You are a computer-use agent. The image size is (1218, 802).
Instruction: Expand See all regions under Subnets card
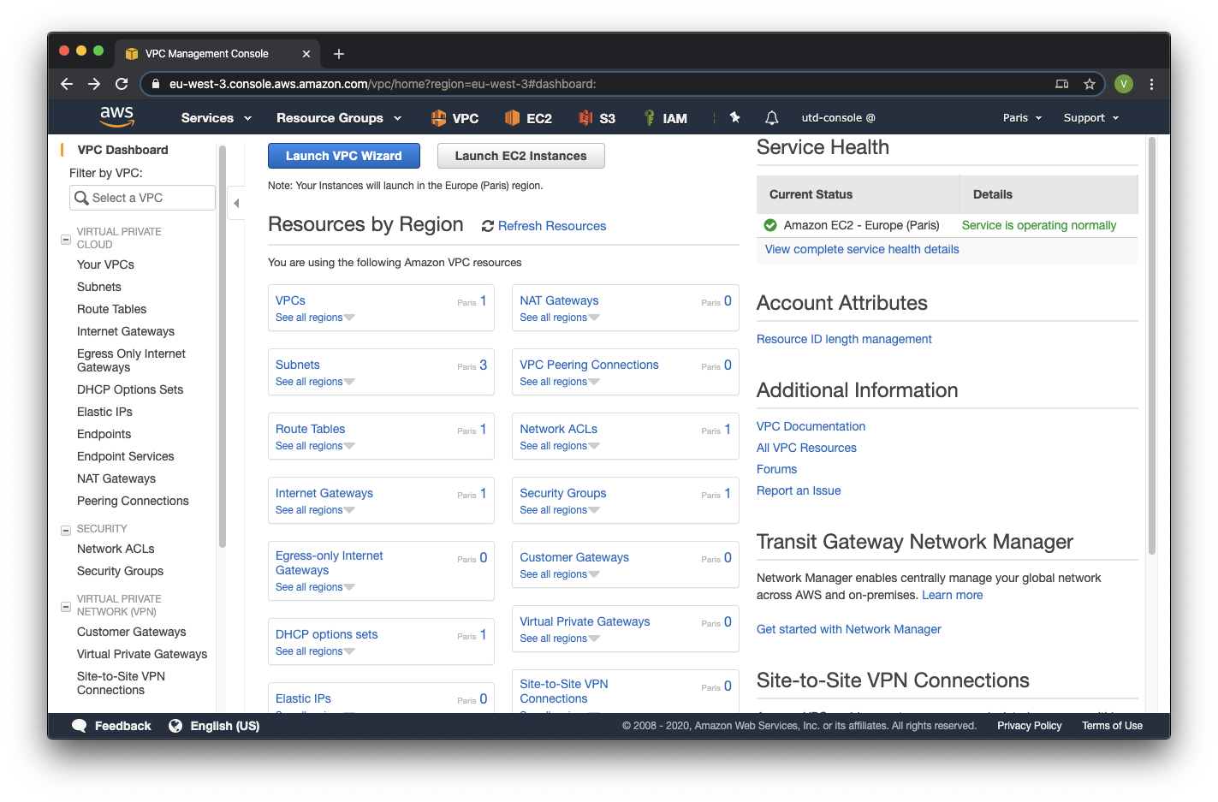coord(315,382)
